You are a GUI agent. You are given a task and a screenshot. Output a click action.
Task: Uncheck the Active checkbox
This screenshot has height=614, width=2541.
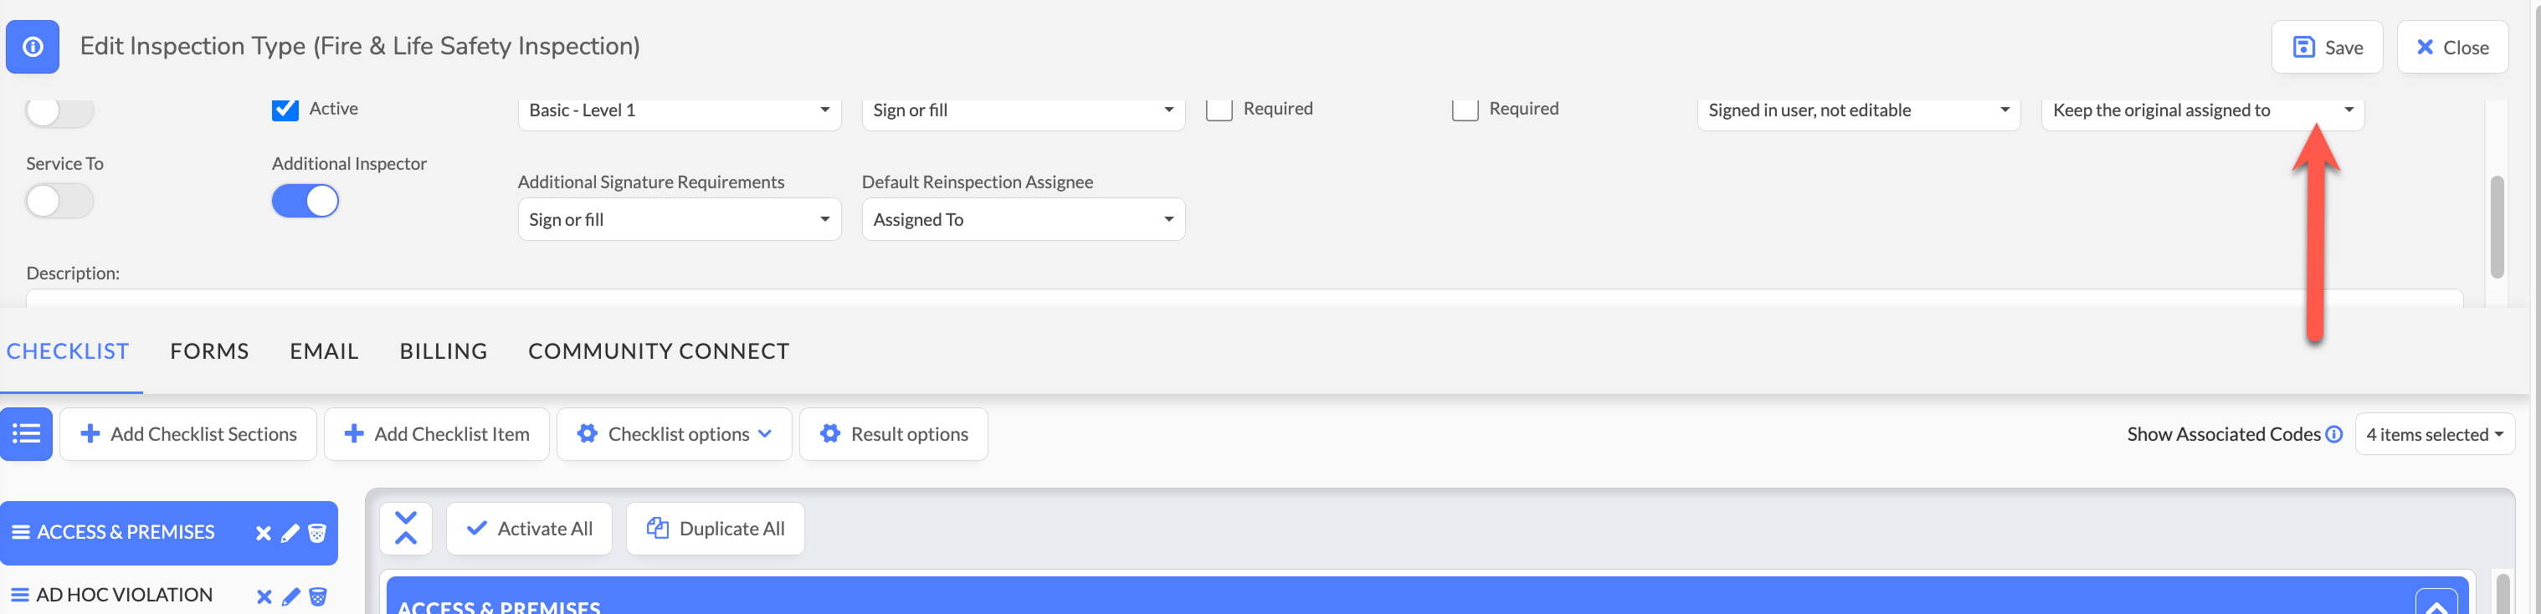tap(285, 110)
